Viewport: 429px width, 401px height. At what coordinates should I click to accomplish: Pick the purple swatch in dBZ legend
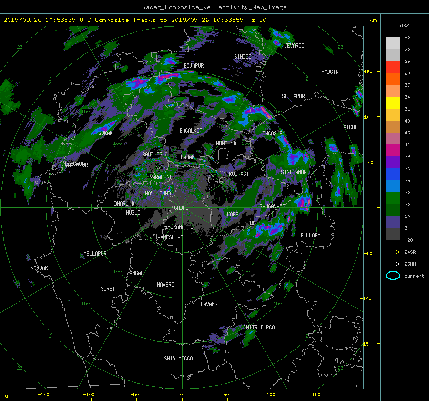click(393, 163)
